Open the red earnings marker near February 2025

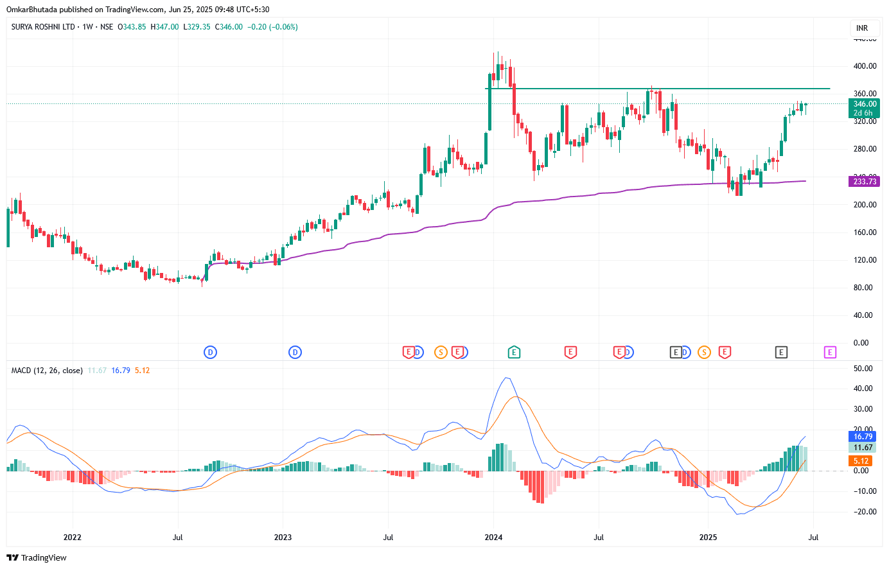click(725, 352)
